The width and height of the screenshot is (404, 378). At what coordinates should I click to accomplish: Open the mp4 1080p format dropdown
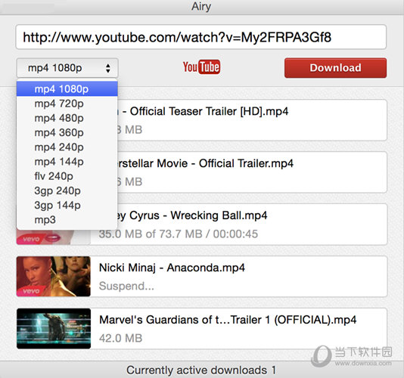pos(67,68)
